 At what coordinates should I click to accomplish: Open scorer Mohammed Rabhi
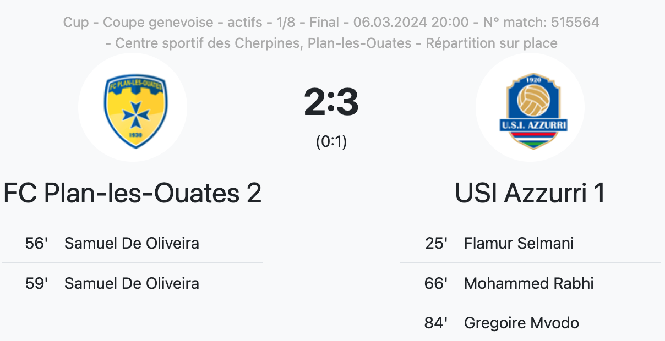click(x=528, y=283)
